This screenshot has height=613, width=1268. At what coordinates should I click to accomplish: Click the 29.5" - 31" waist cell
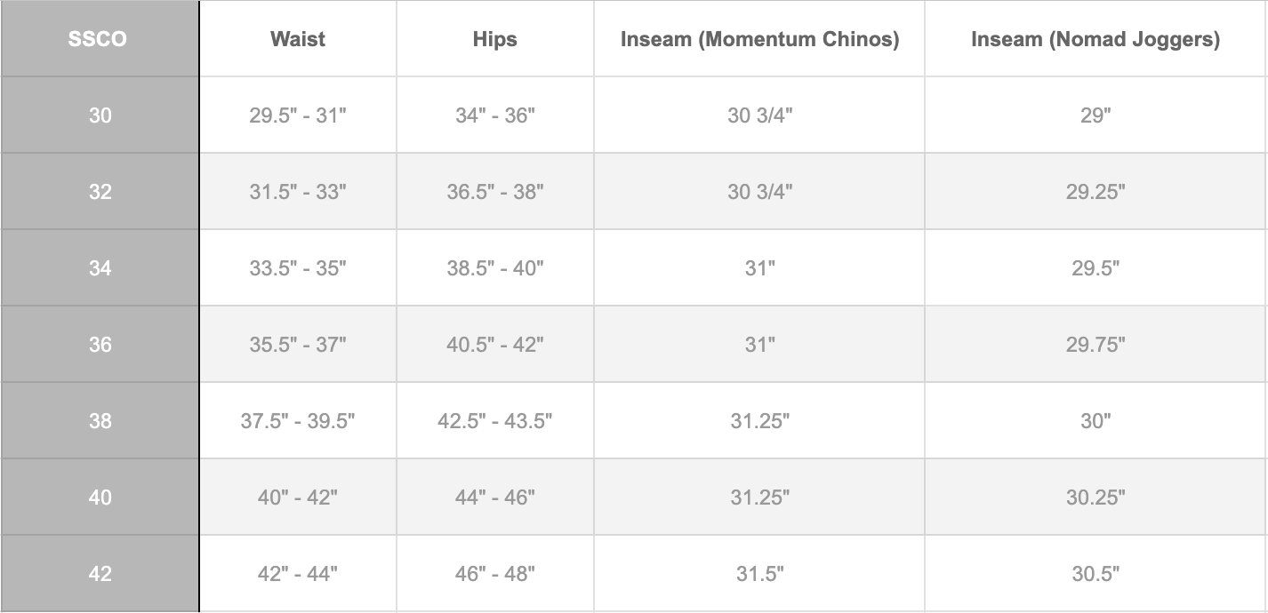[x=298, y=115]
